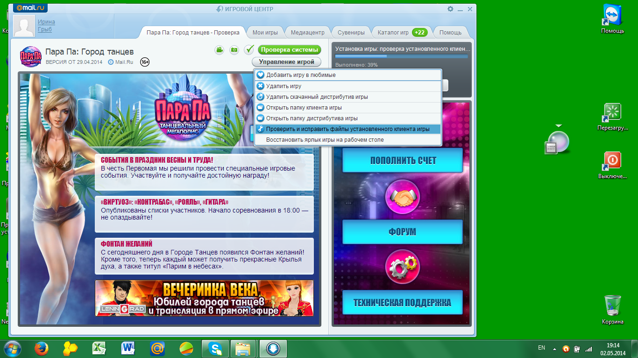Screen dimensions: 638x358
Task: Select Проверить и исправить файлы клиента
Action: 348,129
